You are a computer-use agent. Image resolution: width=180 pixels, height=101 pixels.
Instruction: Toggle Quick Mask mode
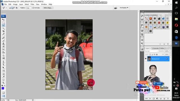tap(3, 93)
